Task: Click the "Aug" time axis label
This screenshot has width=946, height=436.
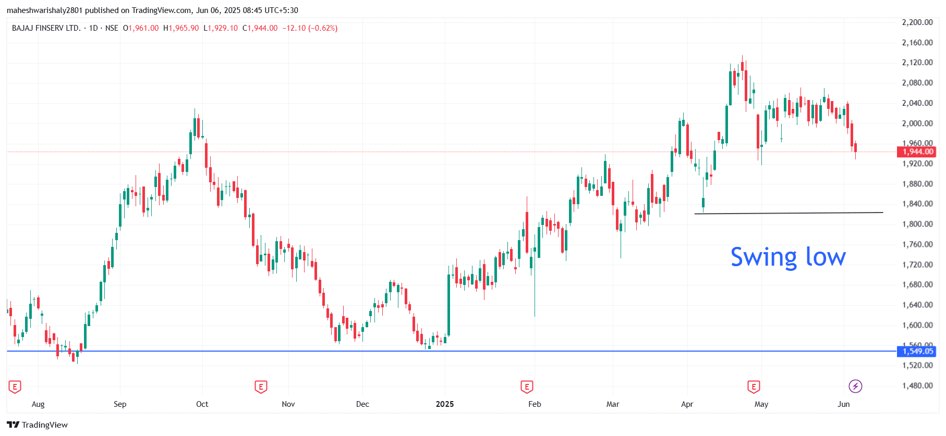Action: pyautogui.click(x=38, y=404)
